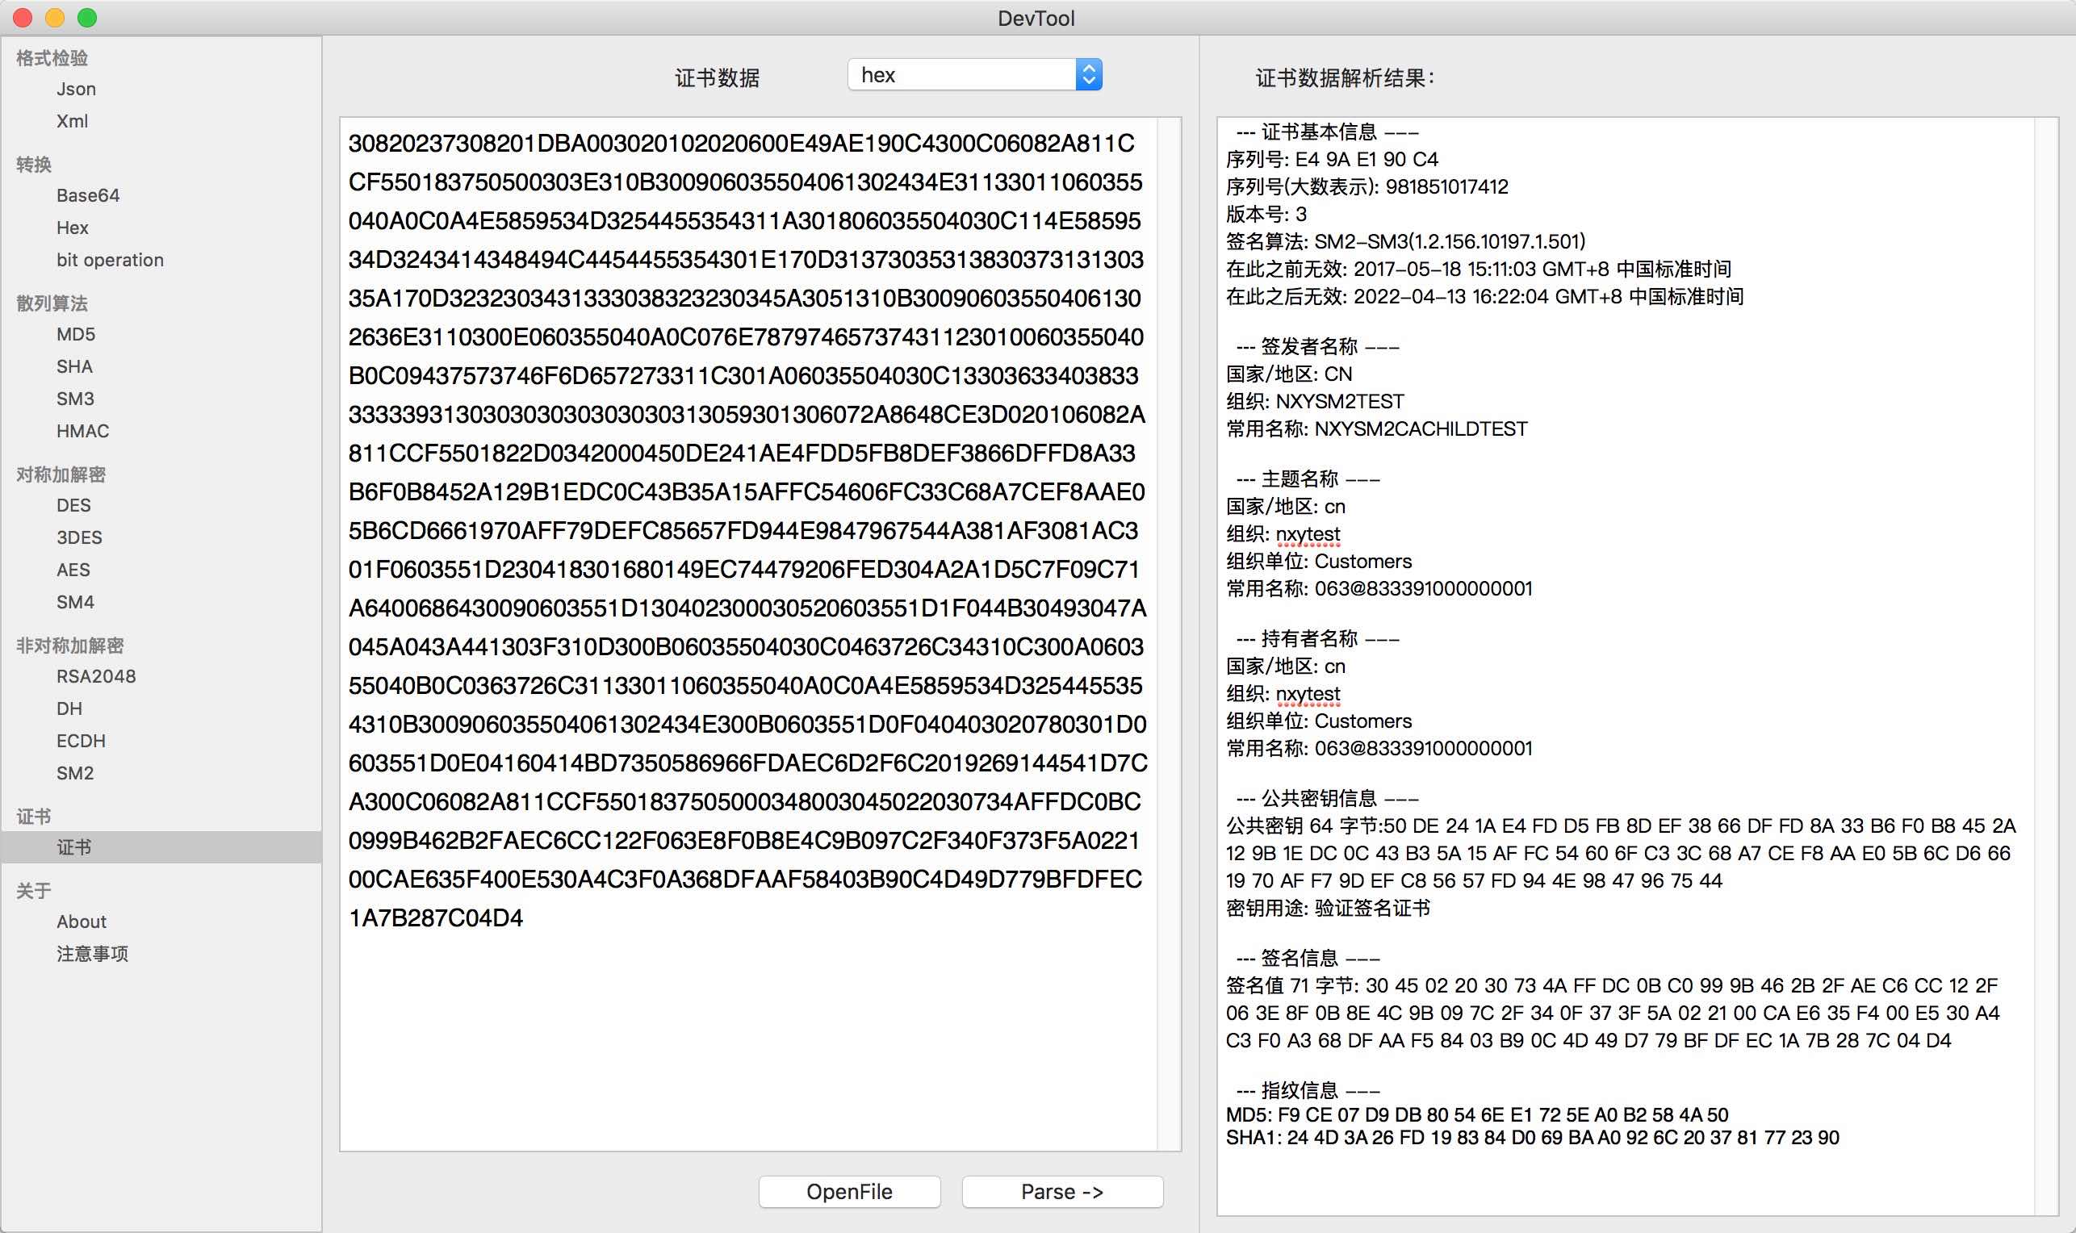
Task: Click the Parse -> button
Action: 1061,1192
